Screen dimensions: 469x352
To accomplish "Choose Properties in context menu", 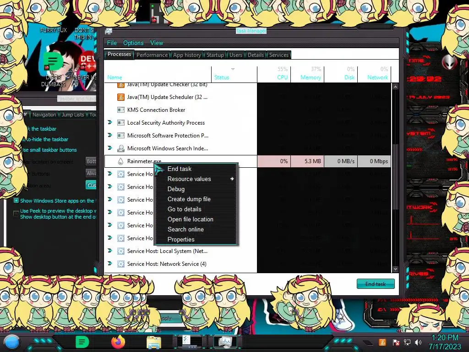I will [196, 239].
